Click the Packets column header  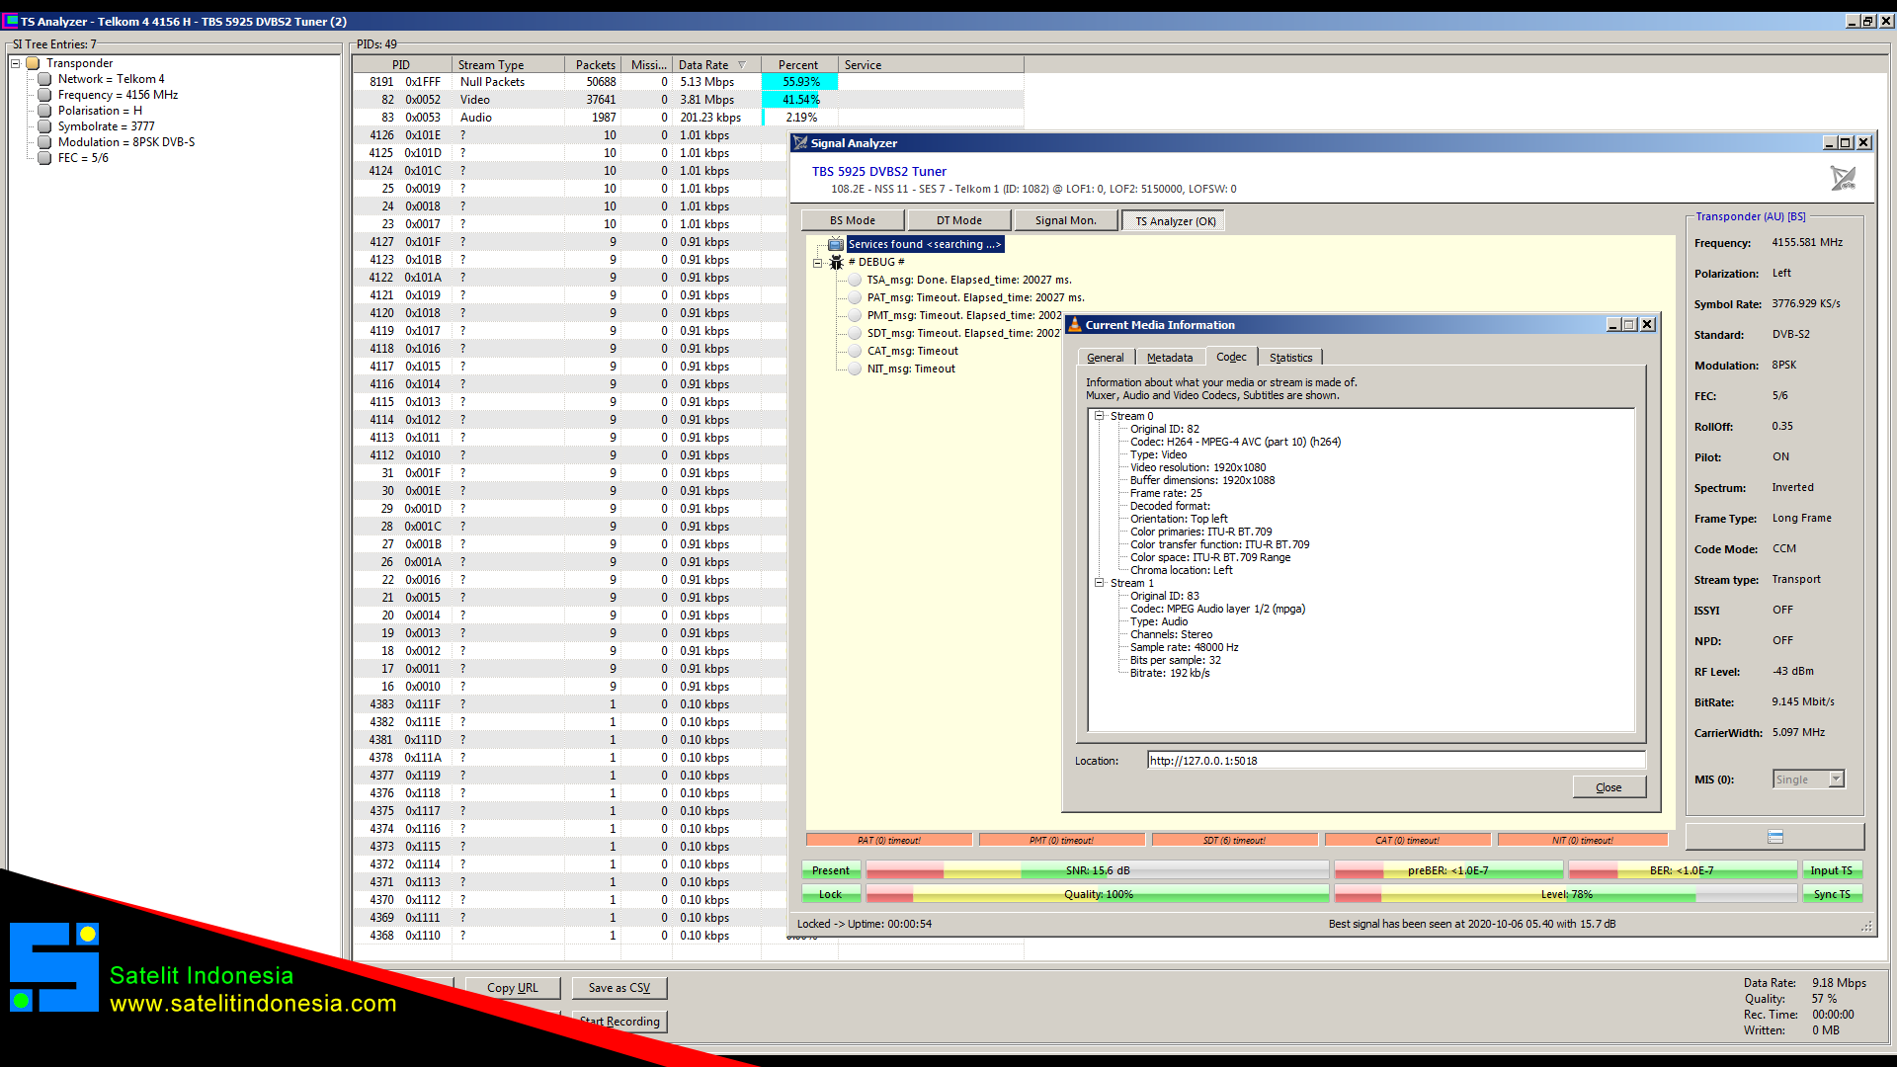coord(594,65)
